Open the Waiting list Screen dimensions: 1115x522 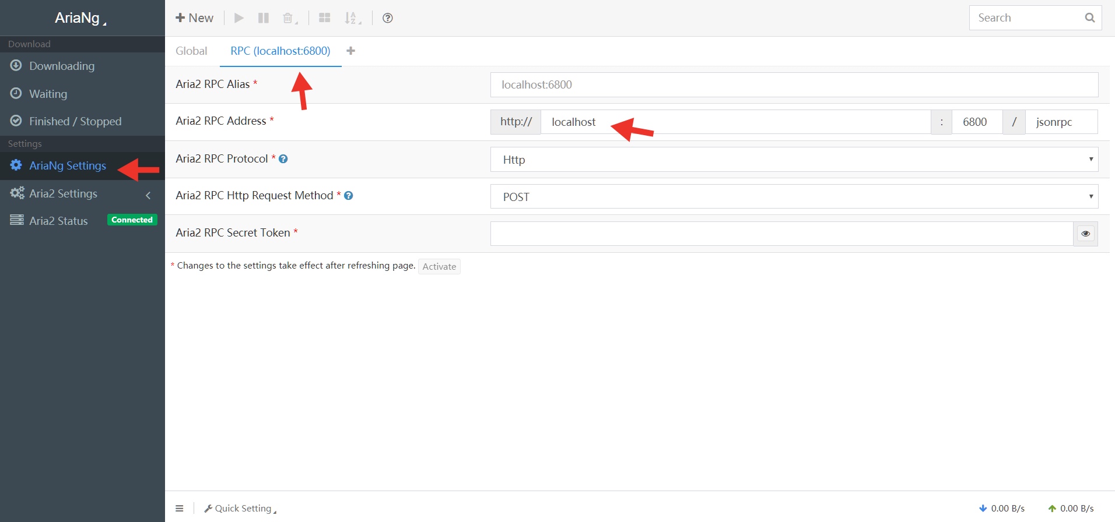coord(82,94)
